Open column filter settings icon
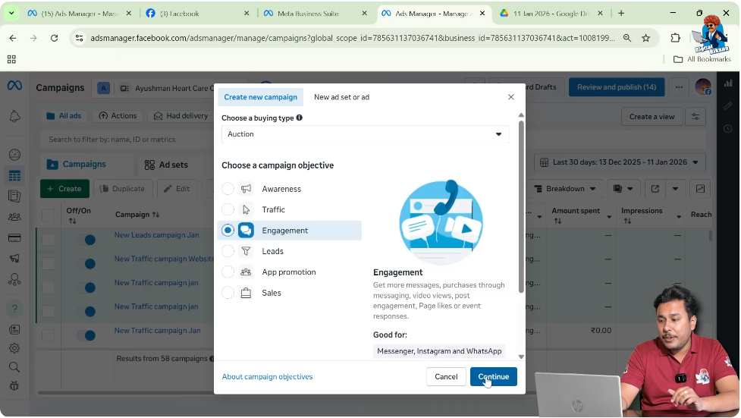The image size is (741, 418). point(695,117)
